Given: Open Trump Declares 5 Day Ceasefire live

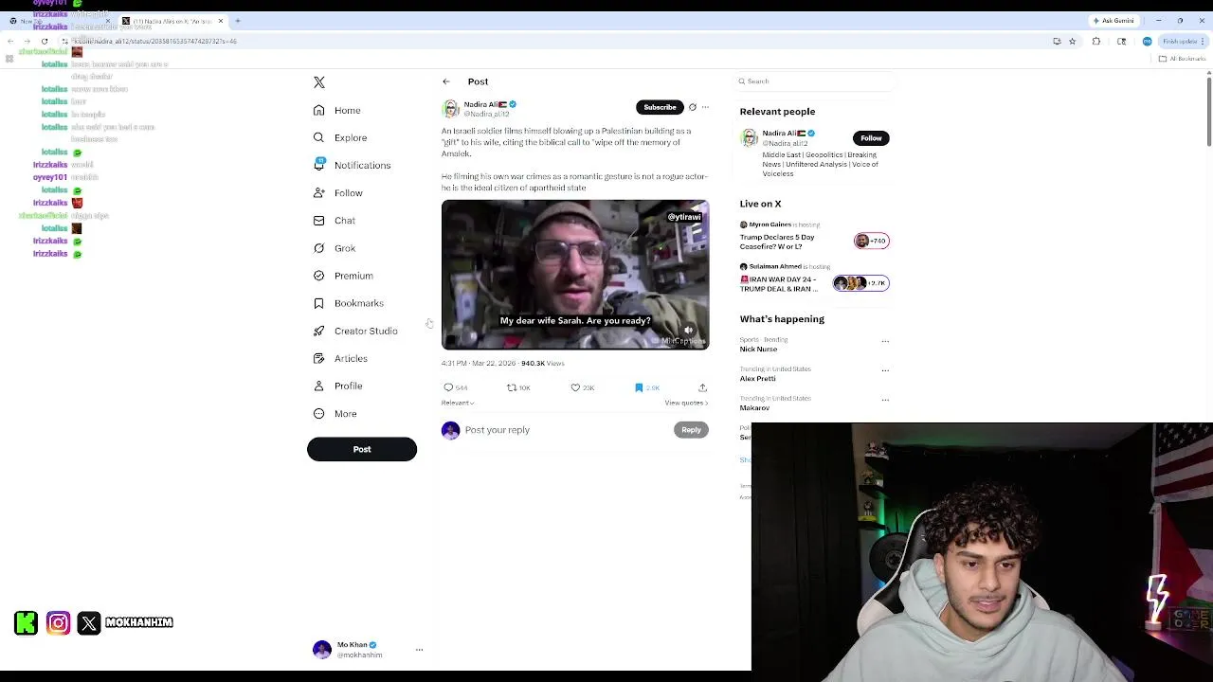Looking at the screenshot, I should (814, 236).
